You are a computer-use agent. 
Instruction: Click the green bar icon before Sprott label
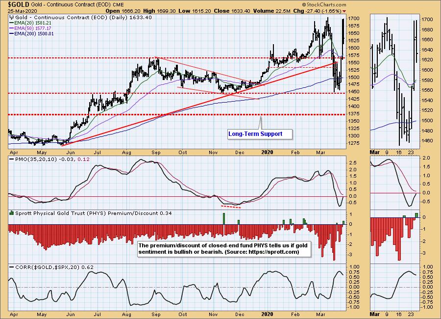coord(12,213)
